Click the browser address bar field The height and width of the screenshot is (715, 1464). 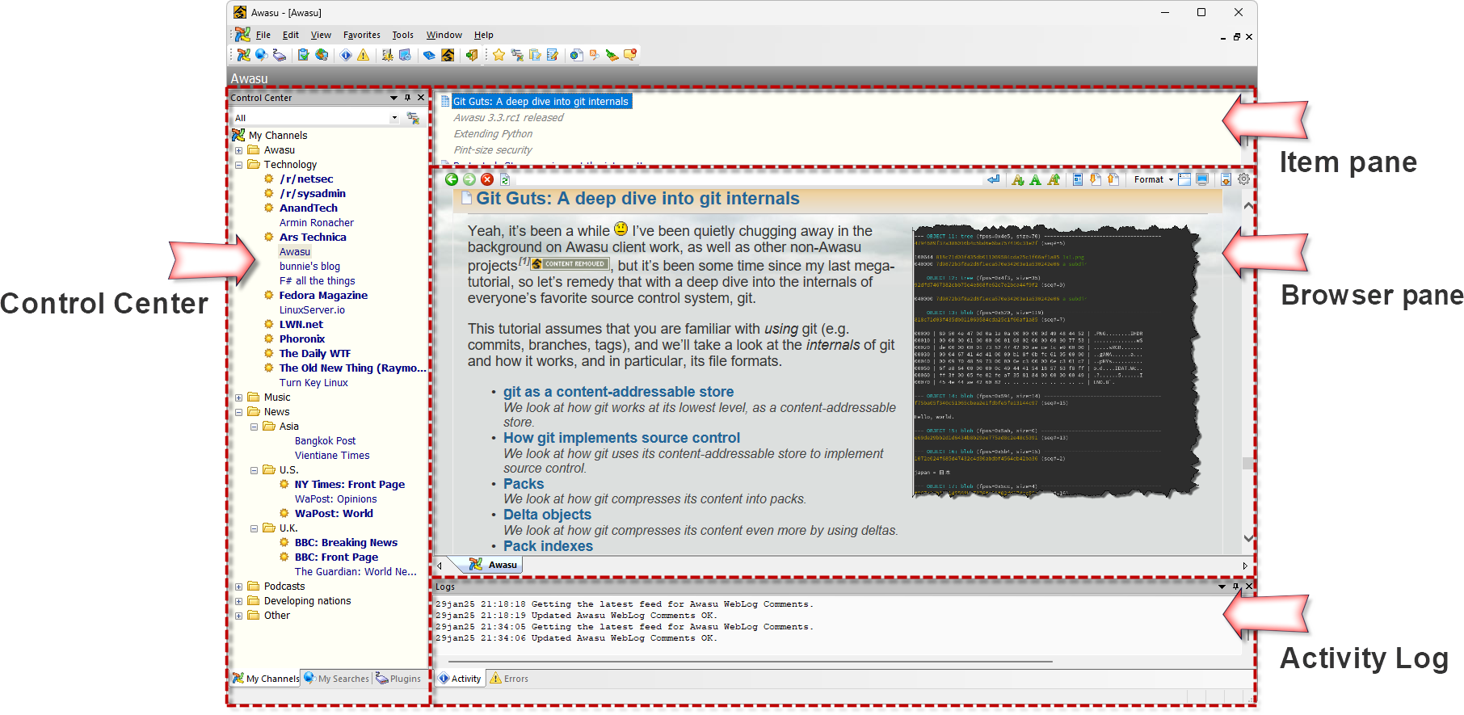pyautogui.click(x=748, y=179)
